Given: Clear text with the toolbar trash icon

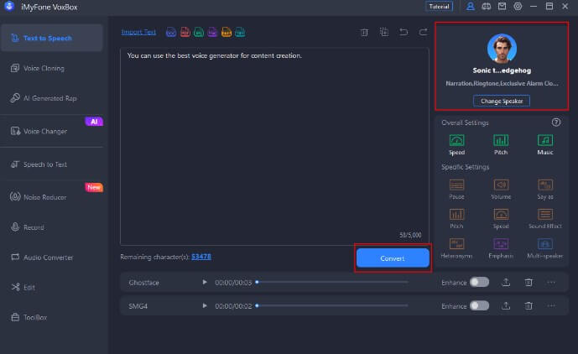Looking at the screenshot, I should coord(364,33).
